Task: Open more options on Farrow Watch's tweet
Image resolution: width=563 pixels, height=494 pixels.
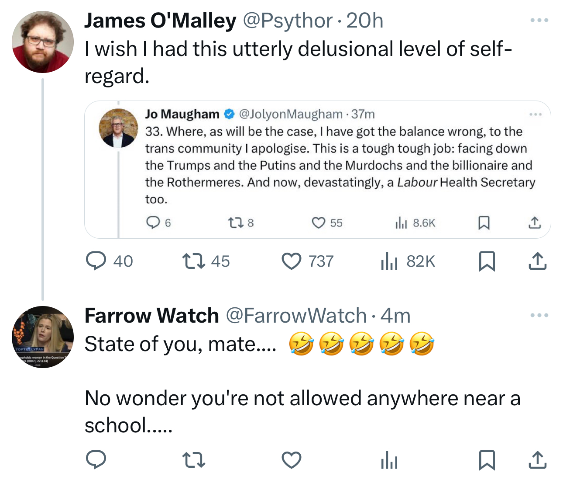Action: click(539, 315)
